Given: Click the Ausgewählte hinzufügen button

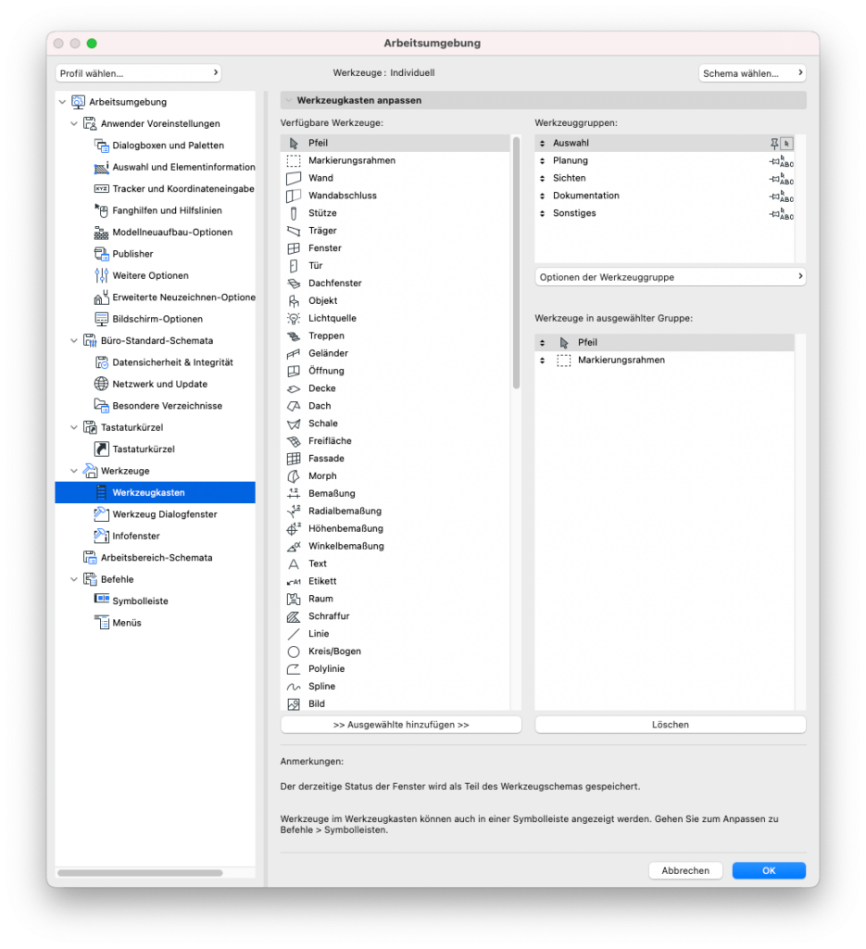Looking at the screenshot, I should [x=401, y=725].
